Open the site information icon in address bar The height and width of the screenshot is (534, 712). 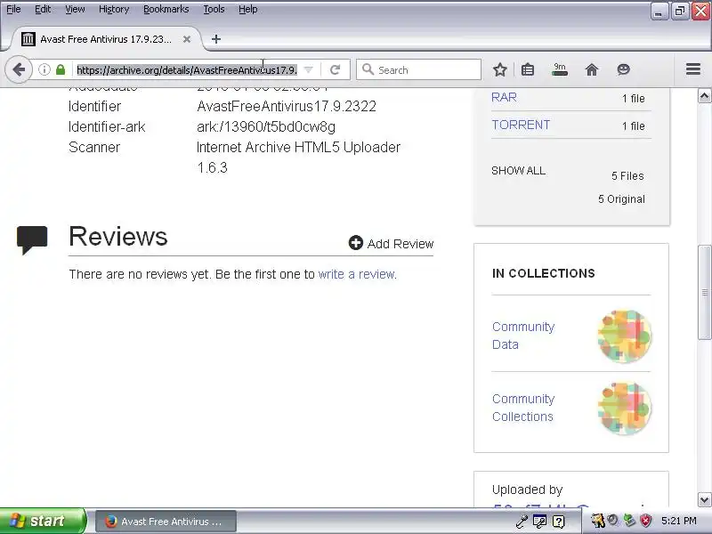(44, 69)
